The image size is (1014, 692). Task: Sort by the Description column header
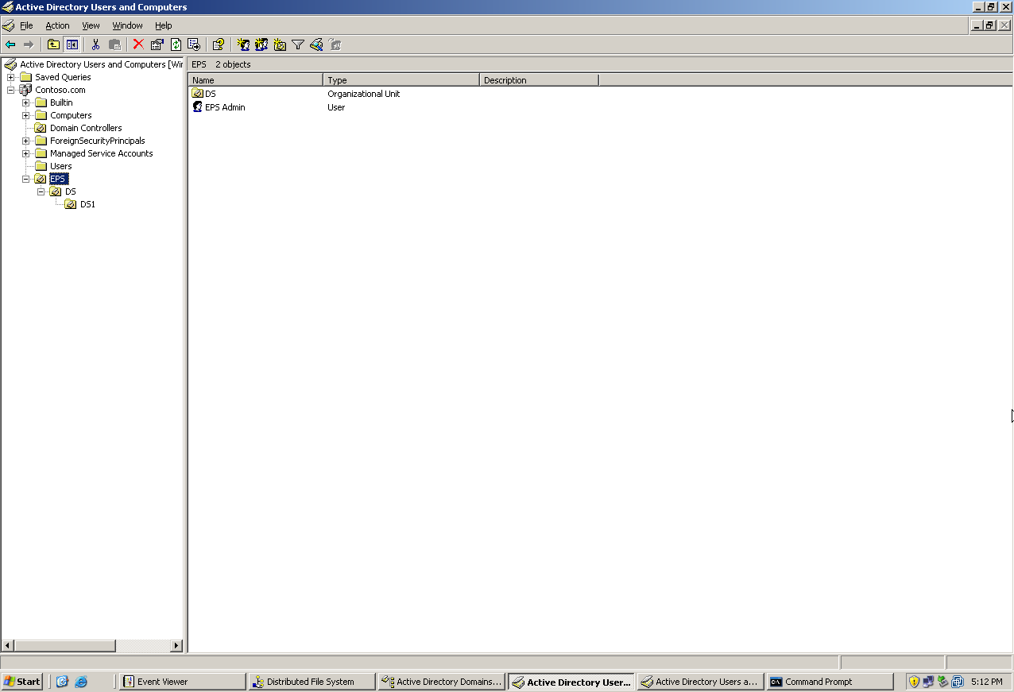coord(539,80)
